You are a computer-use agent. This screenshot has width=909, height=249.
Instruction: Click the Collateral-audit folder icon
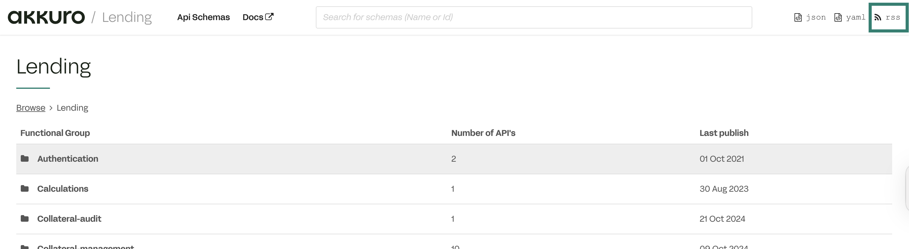click(x=25, y=219)
